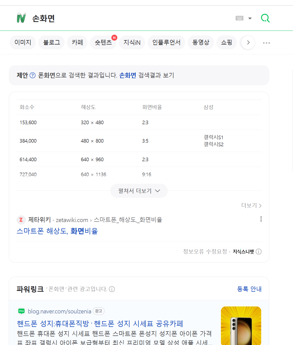Show more tabs with right chevron
This screenshot has height=345, width=293.
pyautogui.click(x=248, y=42)
